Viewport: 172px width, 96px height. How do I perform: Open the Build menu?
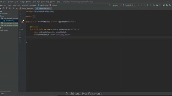coord(34,2)
